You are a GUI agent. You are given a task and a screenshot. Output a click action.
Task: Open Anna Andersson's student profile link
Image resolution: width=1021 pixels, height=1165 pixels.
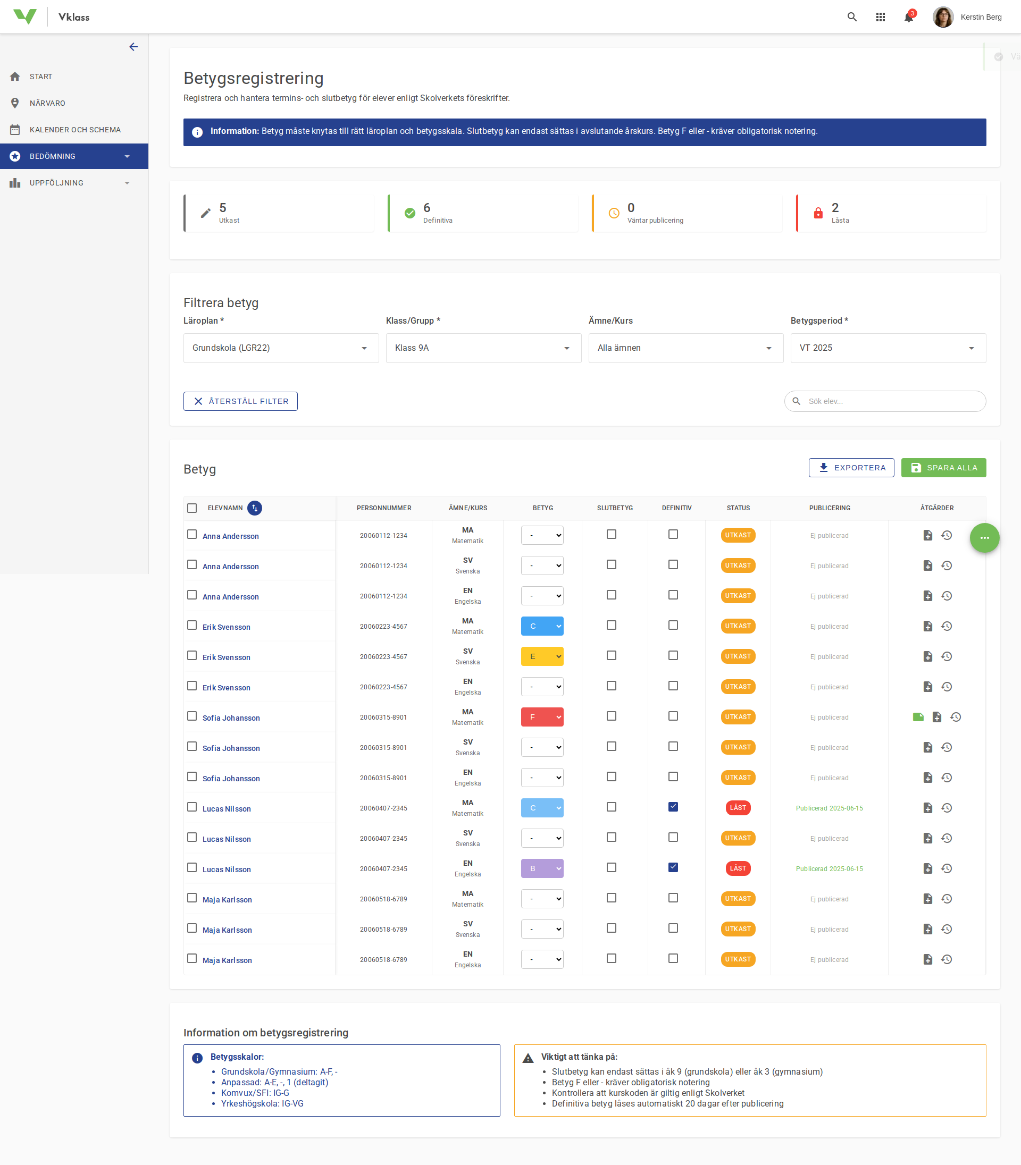click(230, 536)
